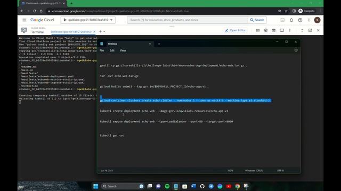Open Notepad settings gear
The image size is (341, 191).
coord(296,50)
